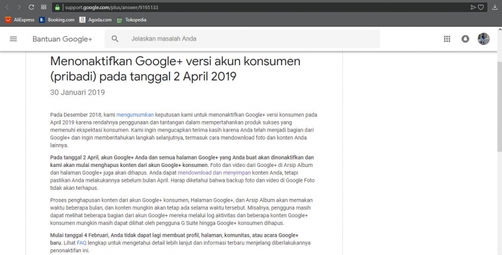Open the notifications bell
The height and width of the screenshot is (255, 502).
point(465,38)
